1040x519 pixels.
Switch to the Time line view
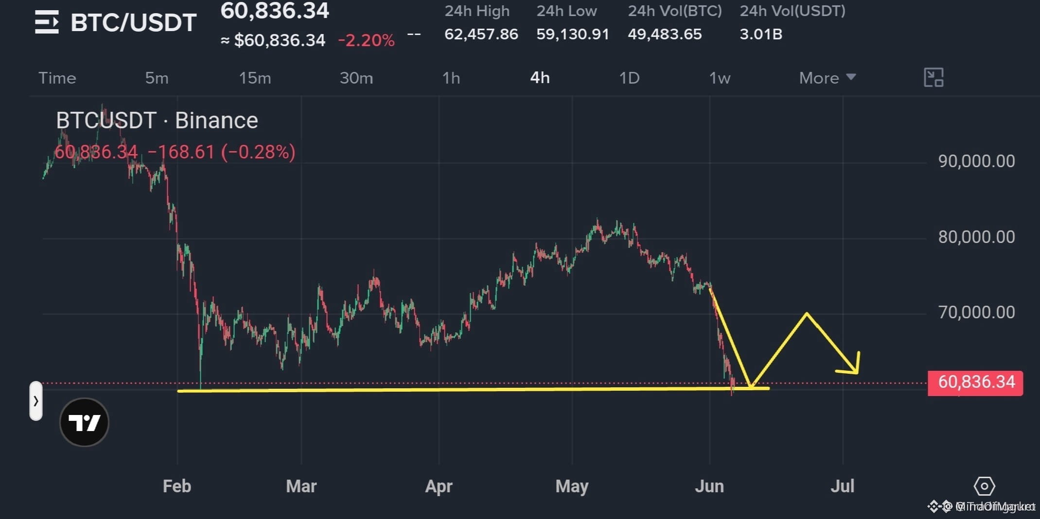[57, 78]
